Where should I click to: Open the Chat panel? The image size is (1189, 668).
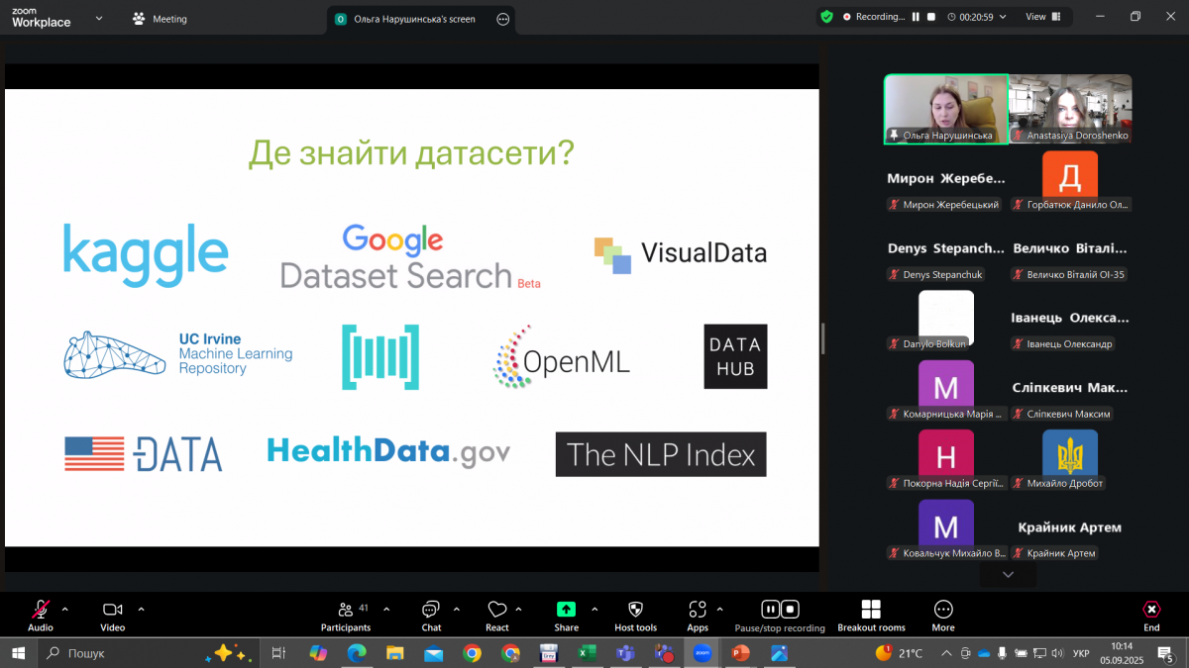point(431,615)
